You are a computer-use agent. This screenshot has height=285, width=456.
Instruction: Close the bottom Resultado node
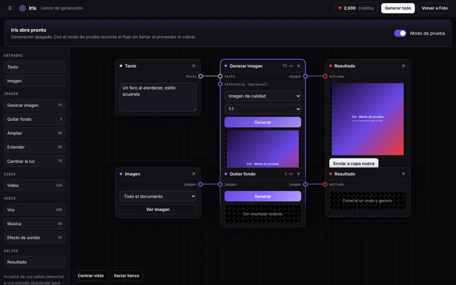click(x=403, y=174)
